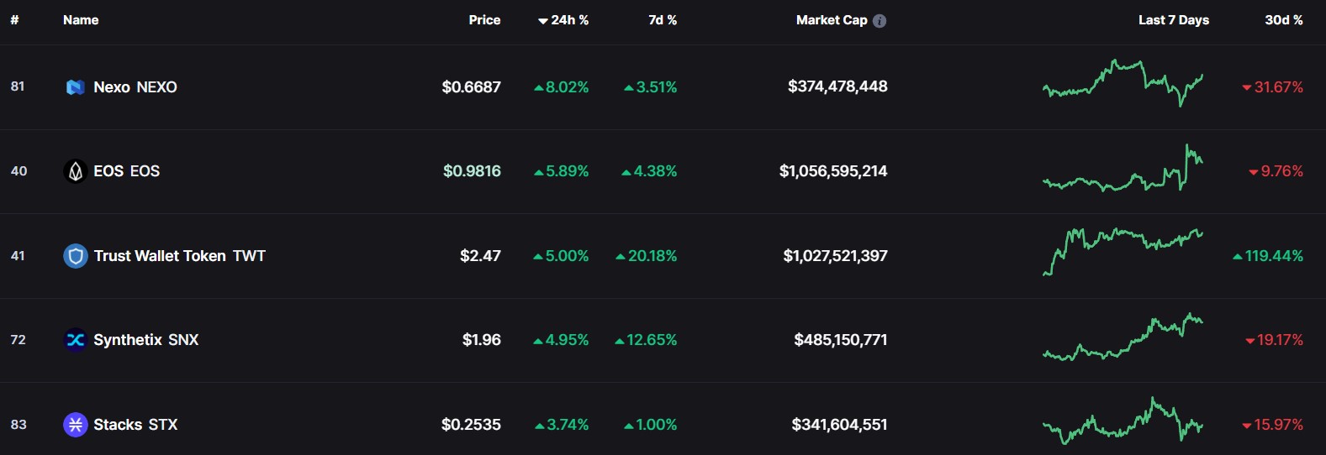Sort table by 7d % column
Viewport: 1326px width, 455px height.
tap(663, 20)
